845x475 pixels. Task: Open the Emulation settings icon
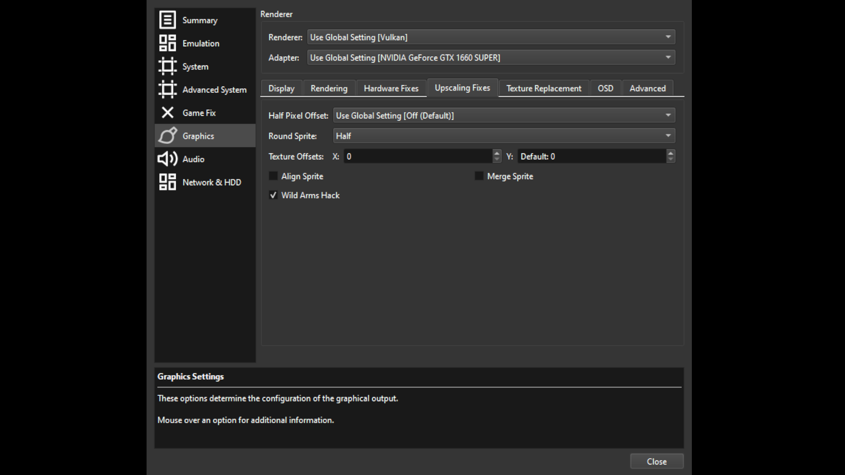click(x=167, y=43)
